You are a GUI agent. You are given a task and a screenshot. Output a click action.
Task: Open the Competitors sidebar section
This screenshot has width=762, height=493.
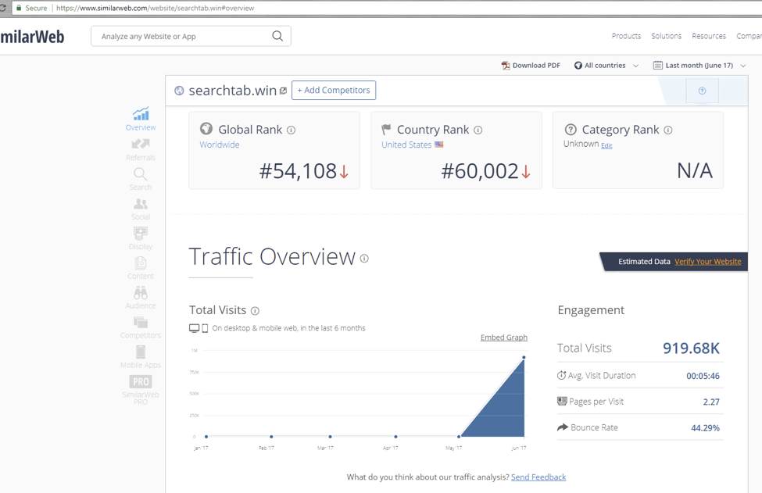[141, 328]
